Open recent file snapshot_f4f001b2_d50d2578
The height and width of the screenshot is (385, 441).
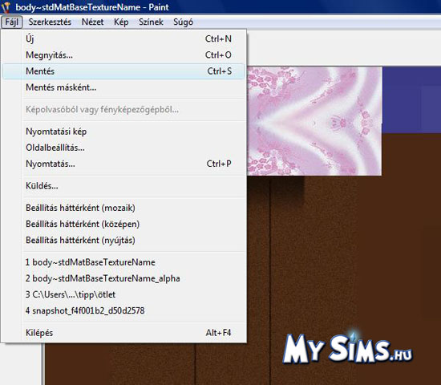[123, 310]
